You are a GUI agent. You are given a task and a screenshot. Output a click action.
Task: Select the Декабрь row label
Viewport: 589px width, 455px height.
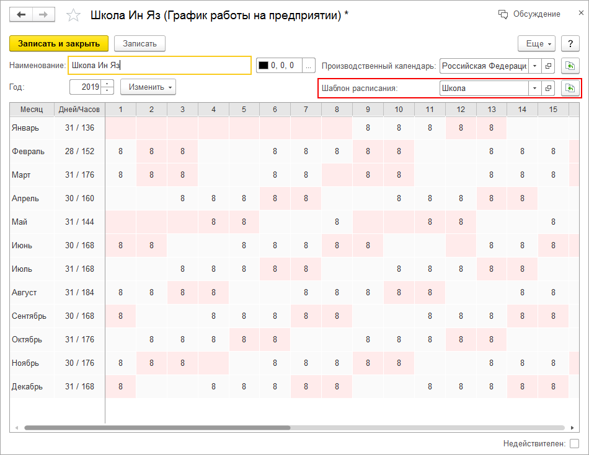click(x=27, y=386)
